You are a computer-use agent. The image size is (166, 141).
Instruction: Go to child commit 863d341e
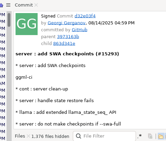click(x=64, y=44)
